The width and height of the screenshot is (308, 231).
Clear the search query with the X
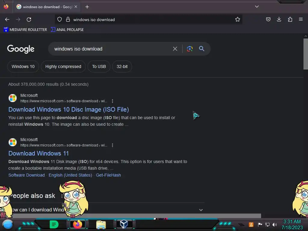pos(175,49)
